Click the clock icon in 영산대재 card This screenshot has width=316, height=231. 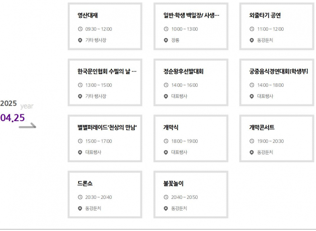[80, 29]
